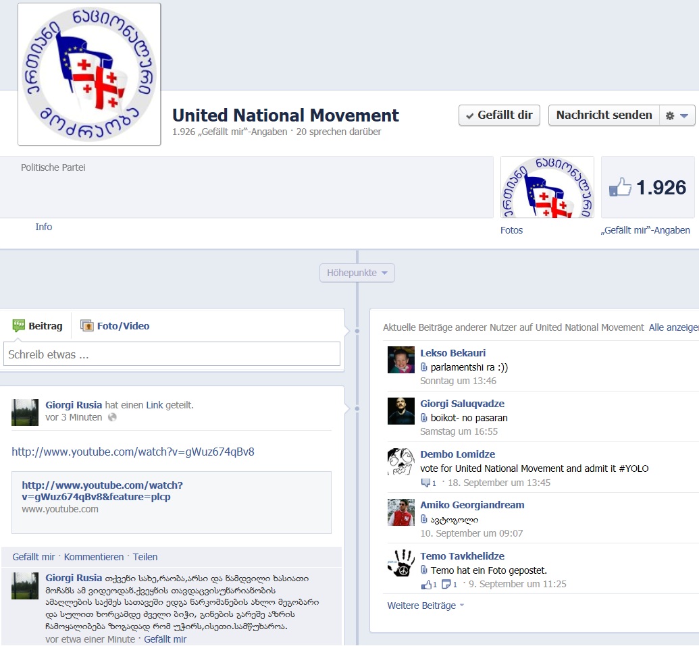The height and width of the screenshot is (646, 699).
Task: Click the timeline dot beside Giorgi Rusia's post
Action: click(x=357, y=408)
